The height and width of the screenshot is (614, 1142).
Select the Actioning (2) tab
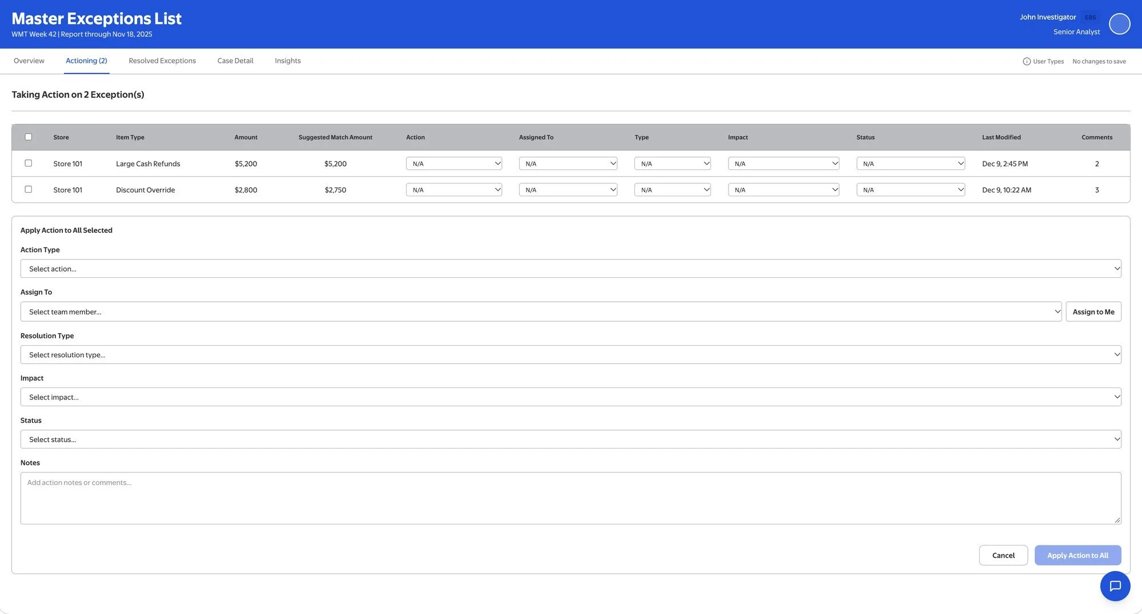tap(86, 61)
